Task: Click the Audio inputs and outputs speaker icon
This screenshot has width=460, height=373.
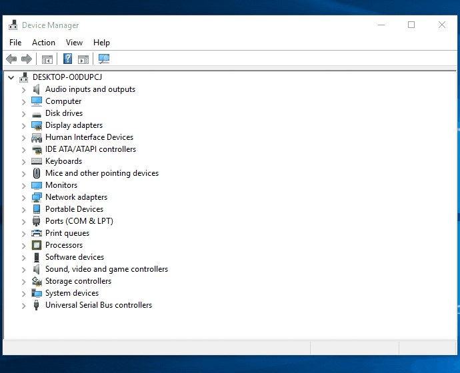Action: tap(37, 89)
